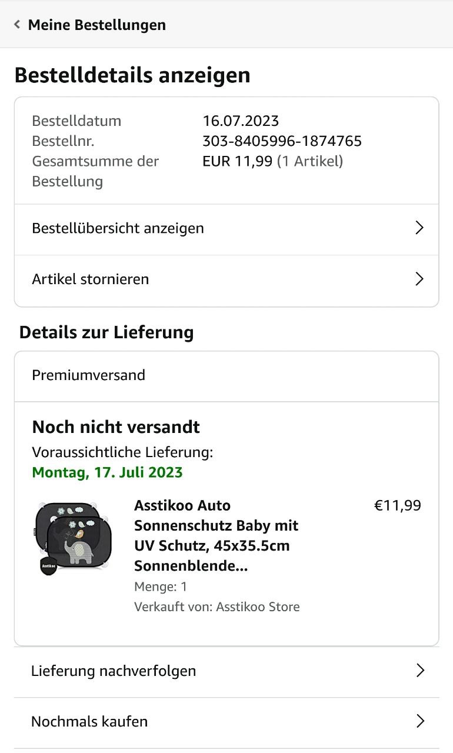Tap the Noch nicht versandt status heading
Viewport: 453px width, 753px height.
coord(116,427)
